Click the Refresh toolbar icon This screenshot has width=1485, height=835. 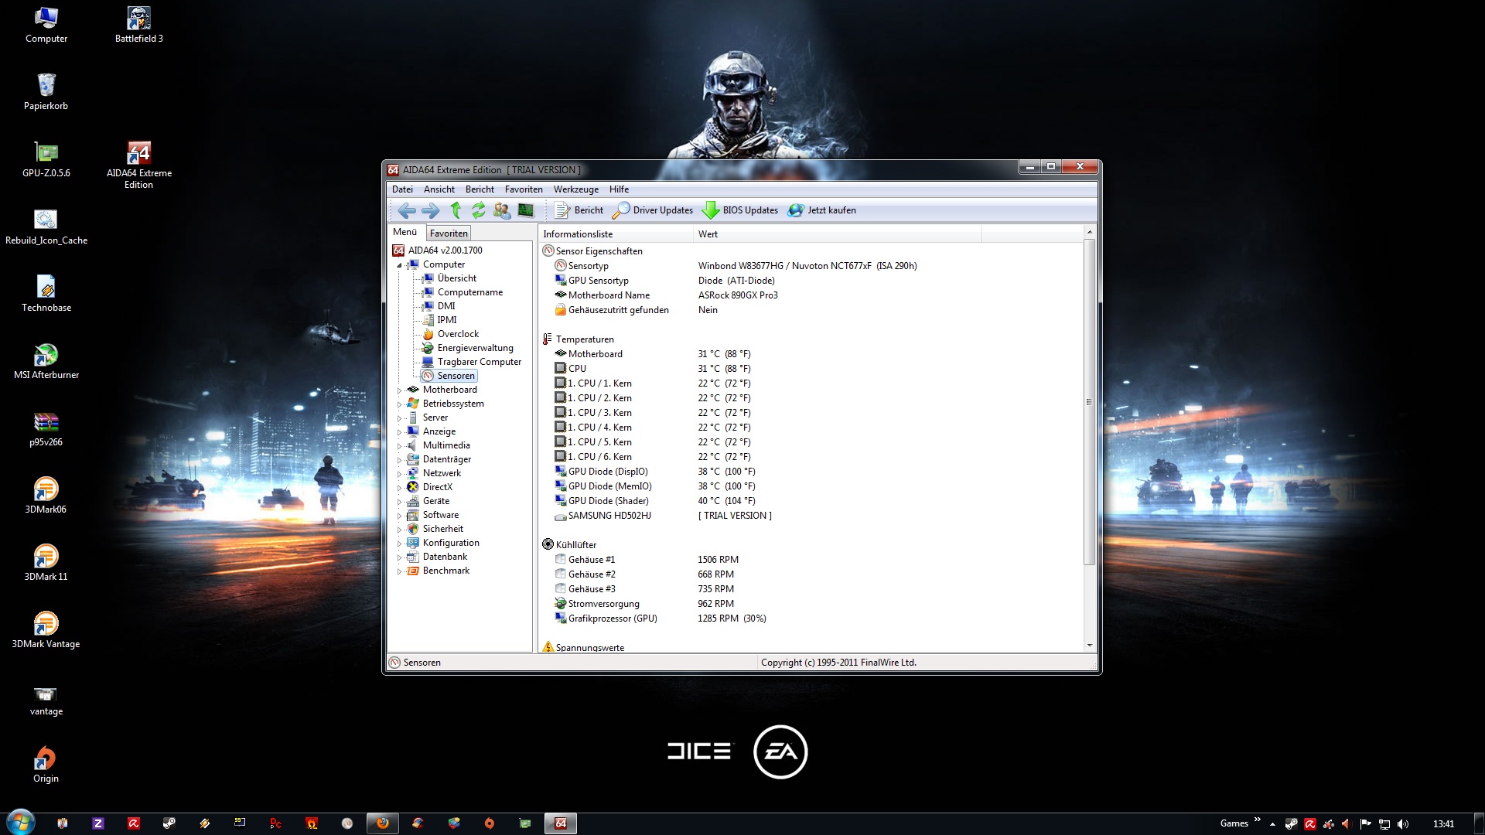click(x=479, y=210)
